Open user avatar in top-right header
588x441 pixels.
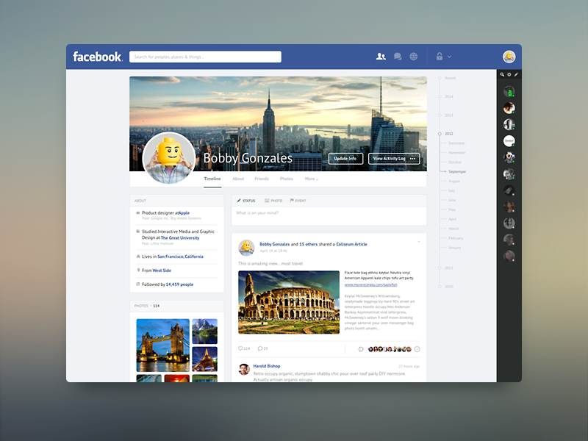point(509,57)
